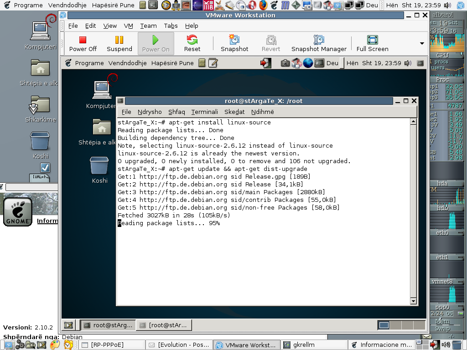This screenshot has height=350, width=467.
Task: Click the paint palette icon in bottom panel
Action: coord(55,345)
